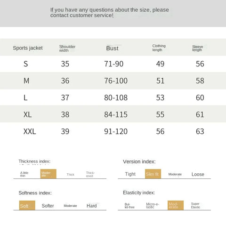The width and height of the screenshot is (226, 226).
Task: Choose the Thick thickness option
Action: [x=70, y=175]
